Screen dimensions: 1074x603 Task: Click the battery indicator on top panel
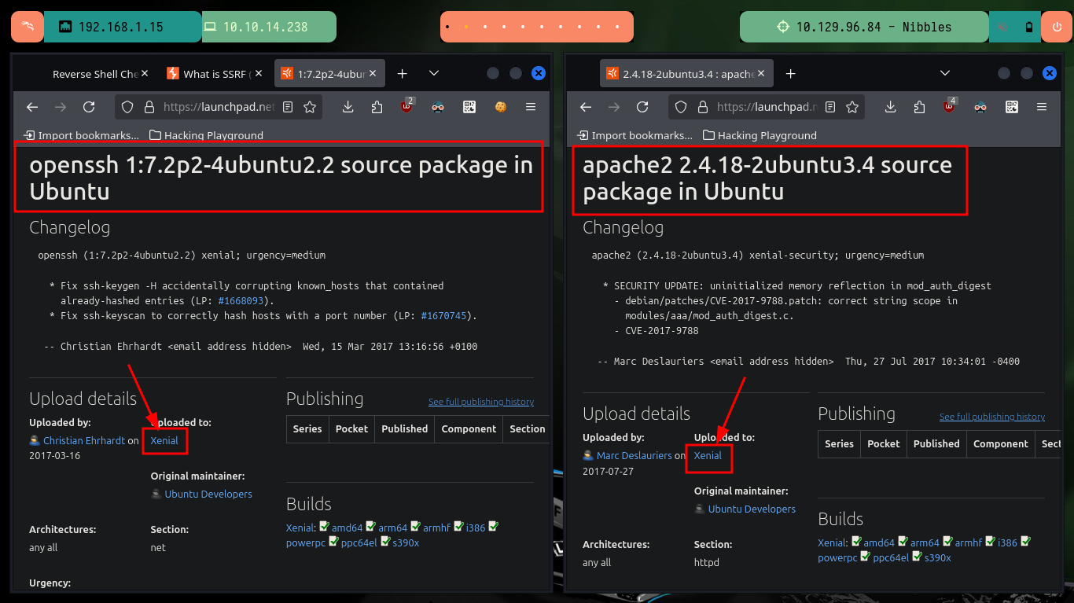coord(1029,27)
